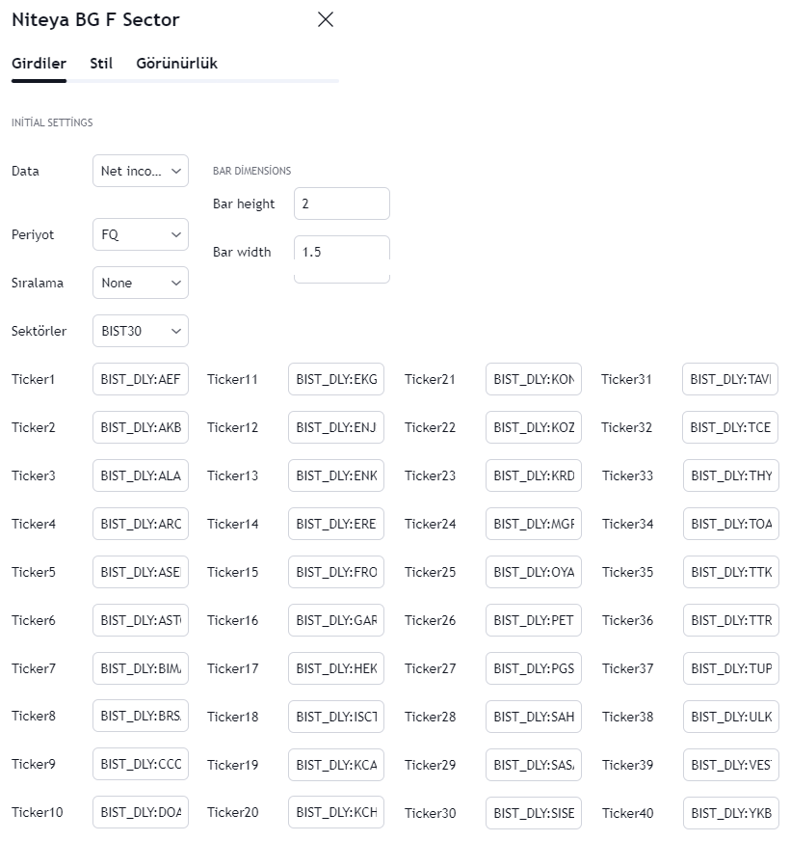The width and height of the screenshot is (790, 841).
Task: Edit the Ticker31 symbol field
Action: 730,379
